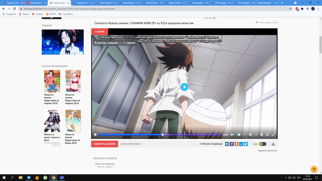Viewport: 322px width, 181px height.
Task: Open Новости Аниме Индустрии за Апрель 2015
Action: pos(52,99)
